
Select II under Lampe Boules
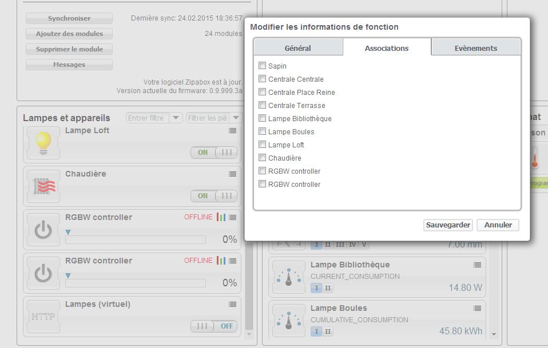click(327, 331)
